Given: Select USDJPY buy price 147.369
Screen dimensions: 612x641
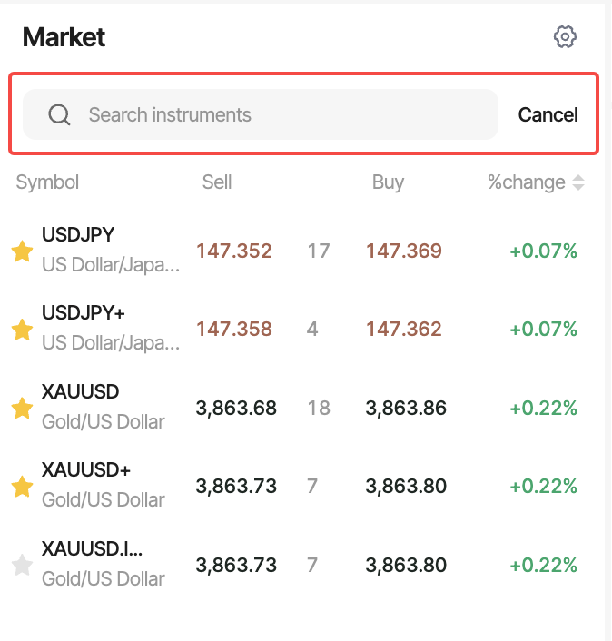Looking at the screenshot, I should coord(404,251).
